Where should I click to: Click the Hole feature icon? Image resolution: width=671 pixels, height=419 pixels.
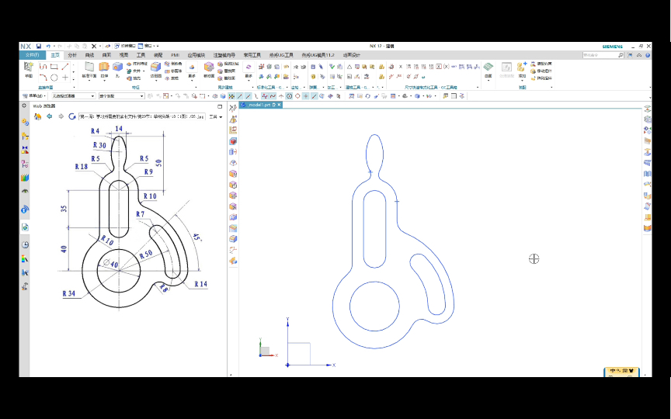coord(118,67)
